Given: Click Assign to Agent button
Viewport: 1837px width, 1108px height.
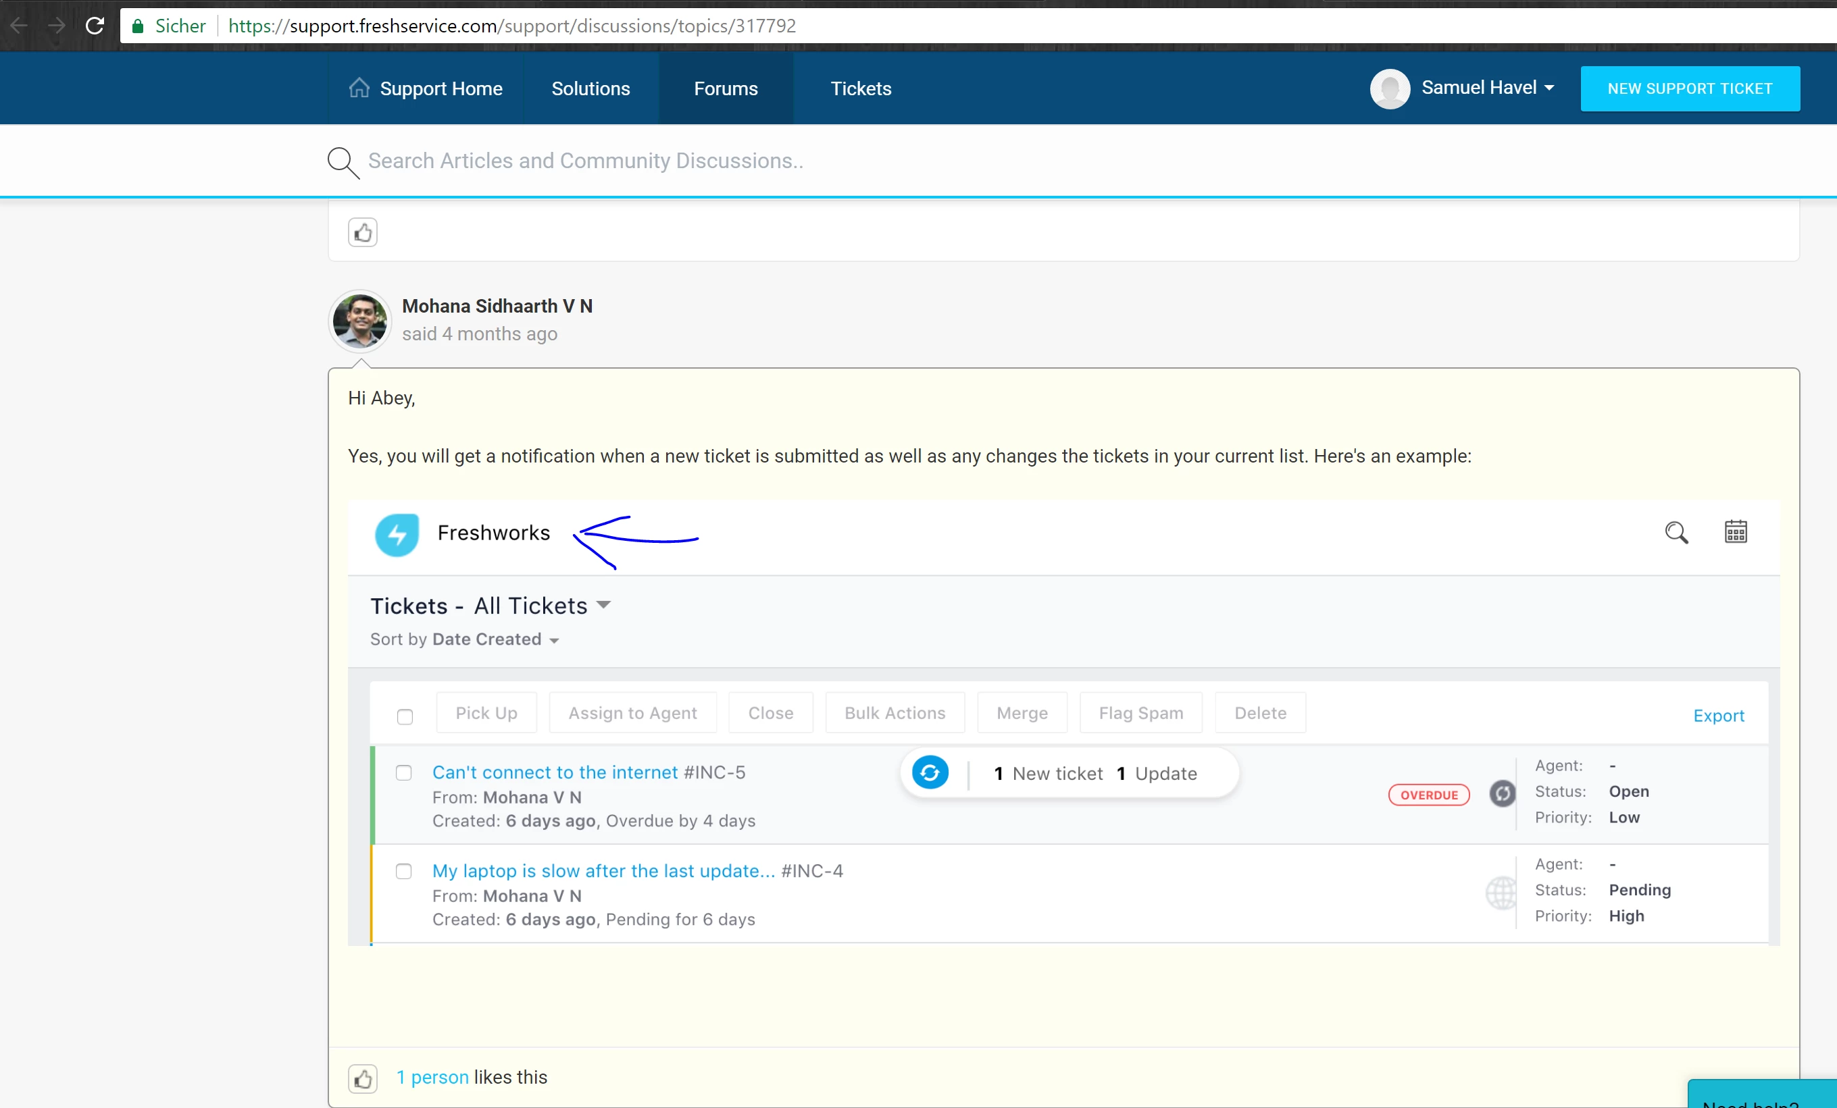Looking at the screenshot, I should coord(633,713).
